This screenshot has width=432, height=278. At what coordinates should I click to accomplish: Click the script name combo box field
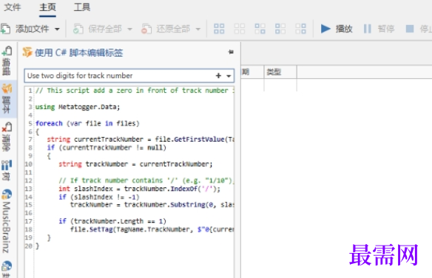(x=129, y=75)
